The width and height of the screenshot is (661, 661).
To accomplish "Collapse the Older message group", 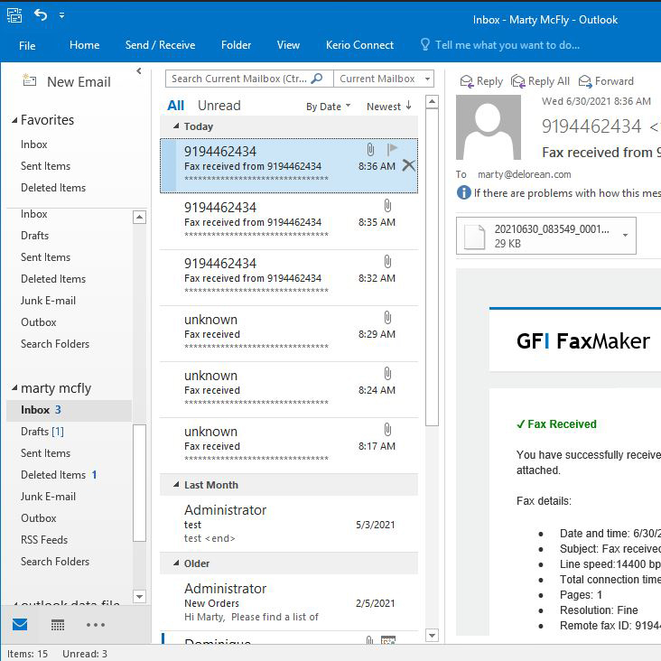I will pyautogui.click(x=176, y=563).
